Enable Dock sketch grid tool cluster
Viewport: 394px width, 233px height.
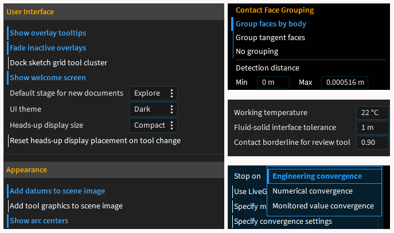(58, 63)
